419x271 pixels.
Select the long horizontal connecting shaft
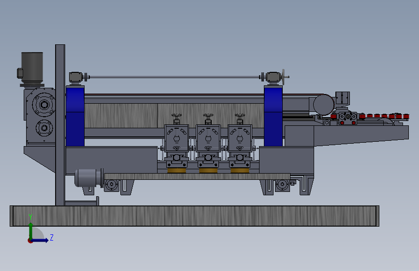pos(174,77)
